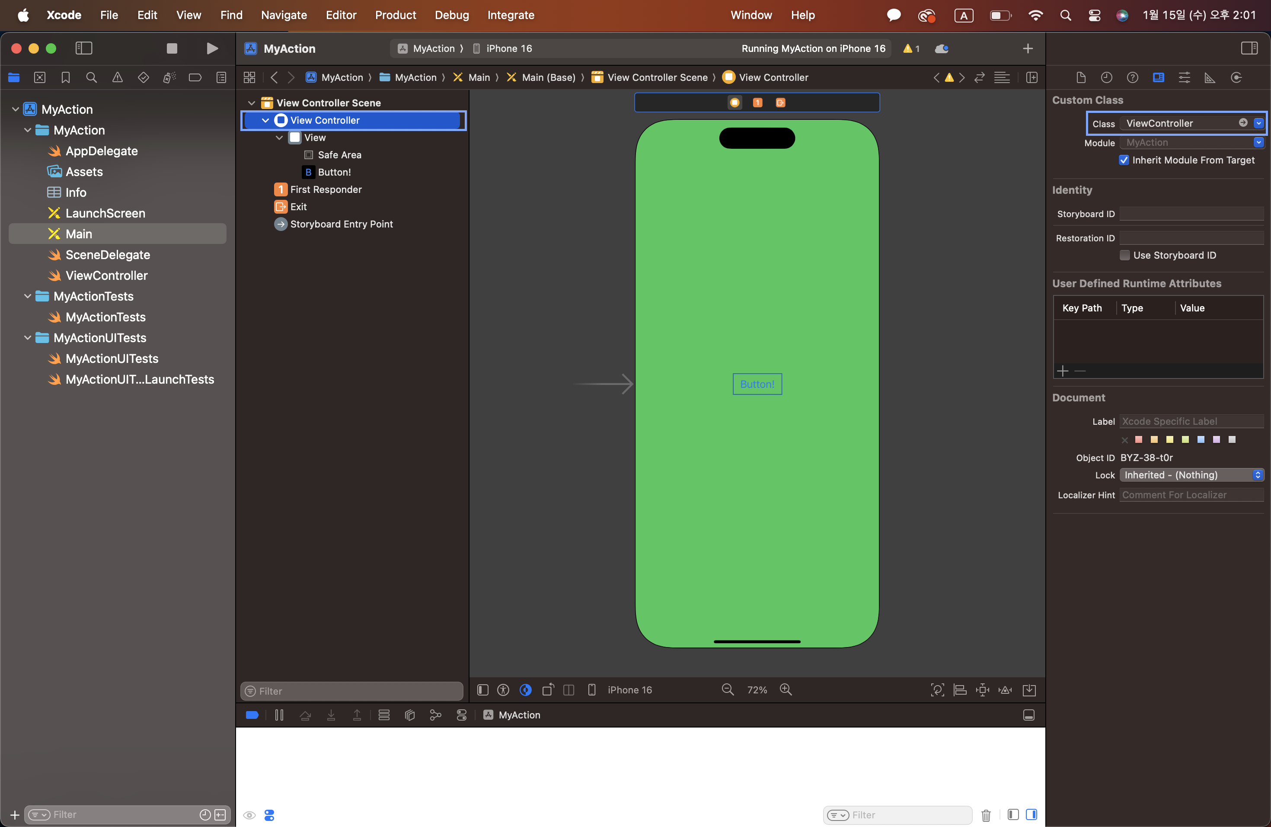Screen dimensions: 1271x827
Task: Open the Report navigator
Action: 221,77
